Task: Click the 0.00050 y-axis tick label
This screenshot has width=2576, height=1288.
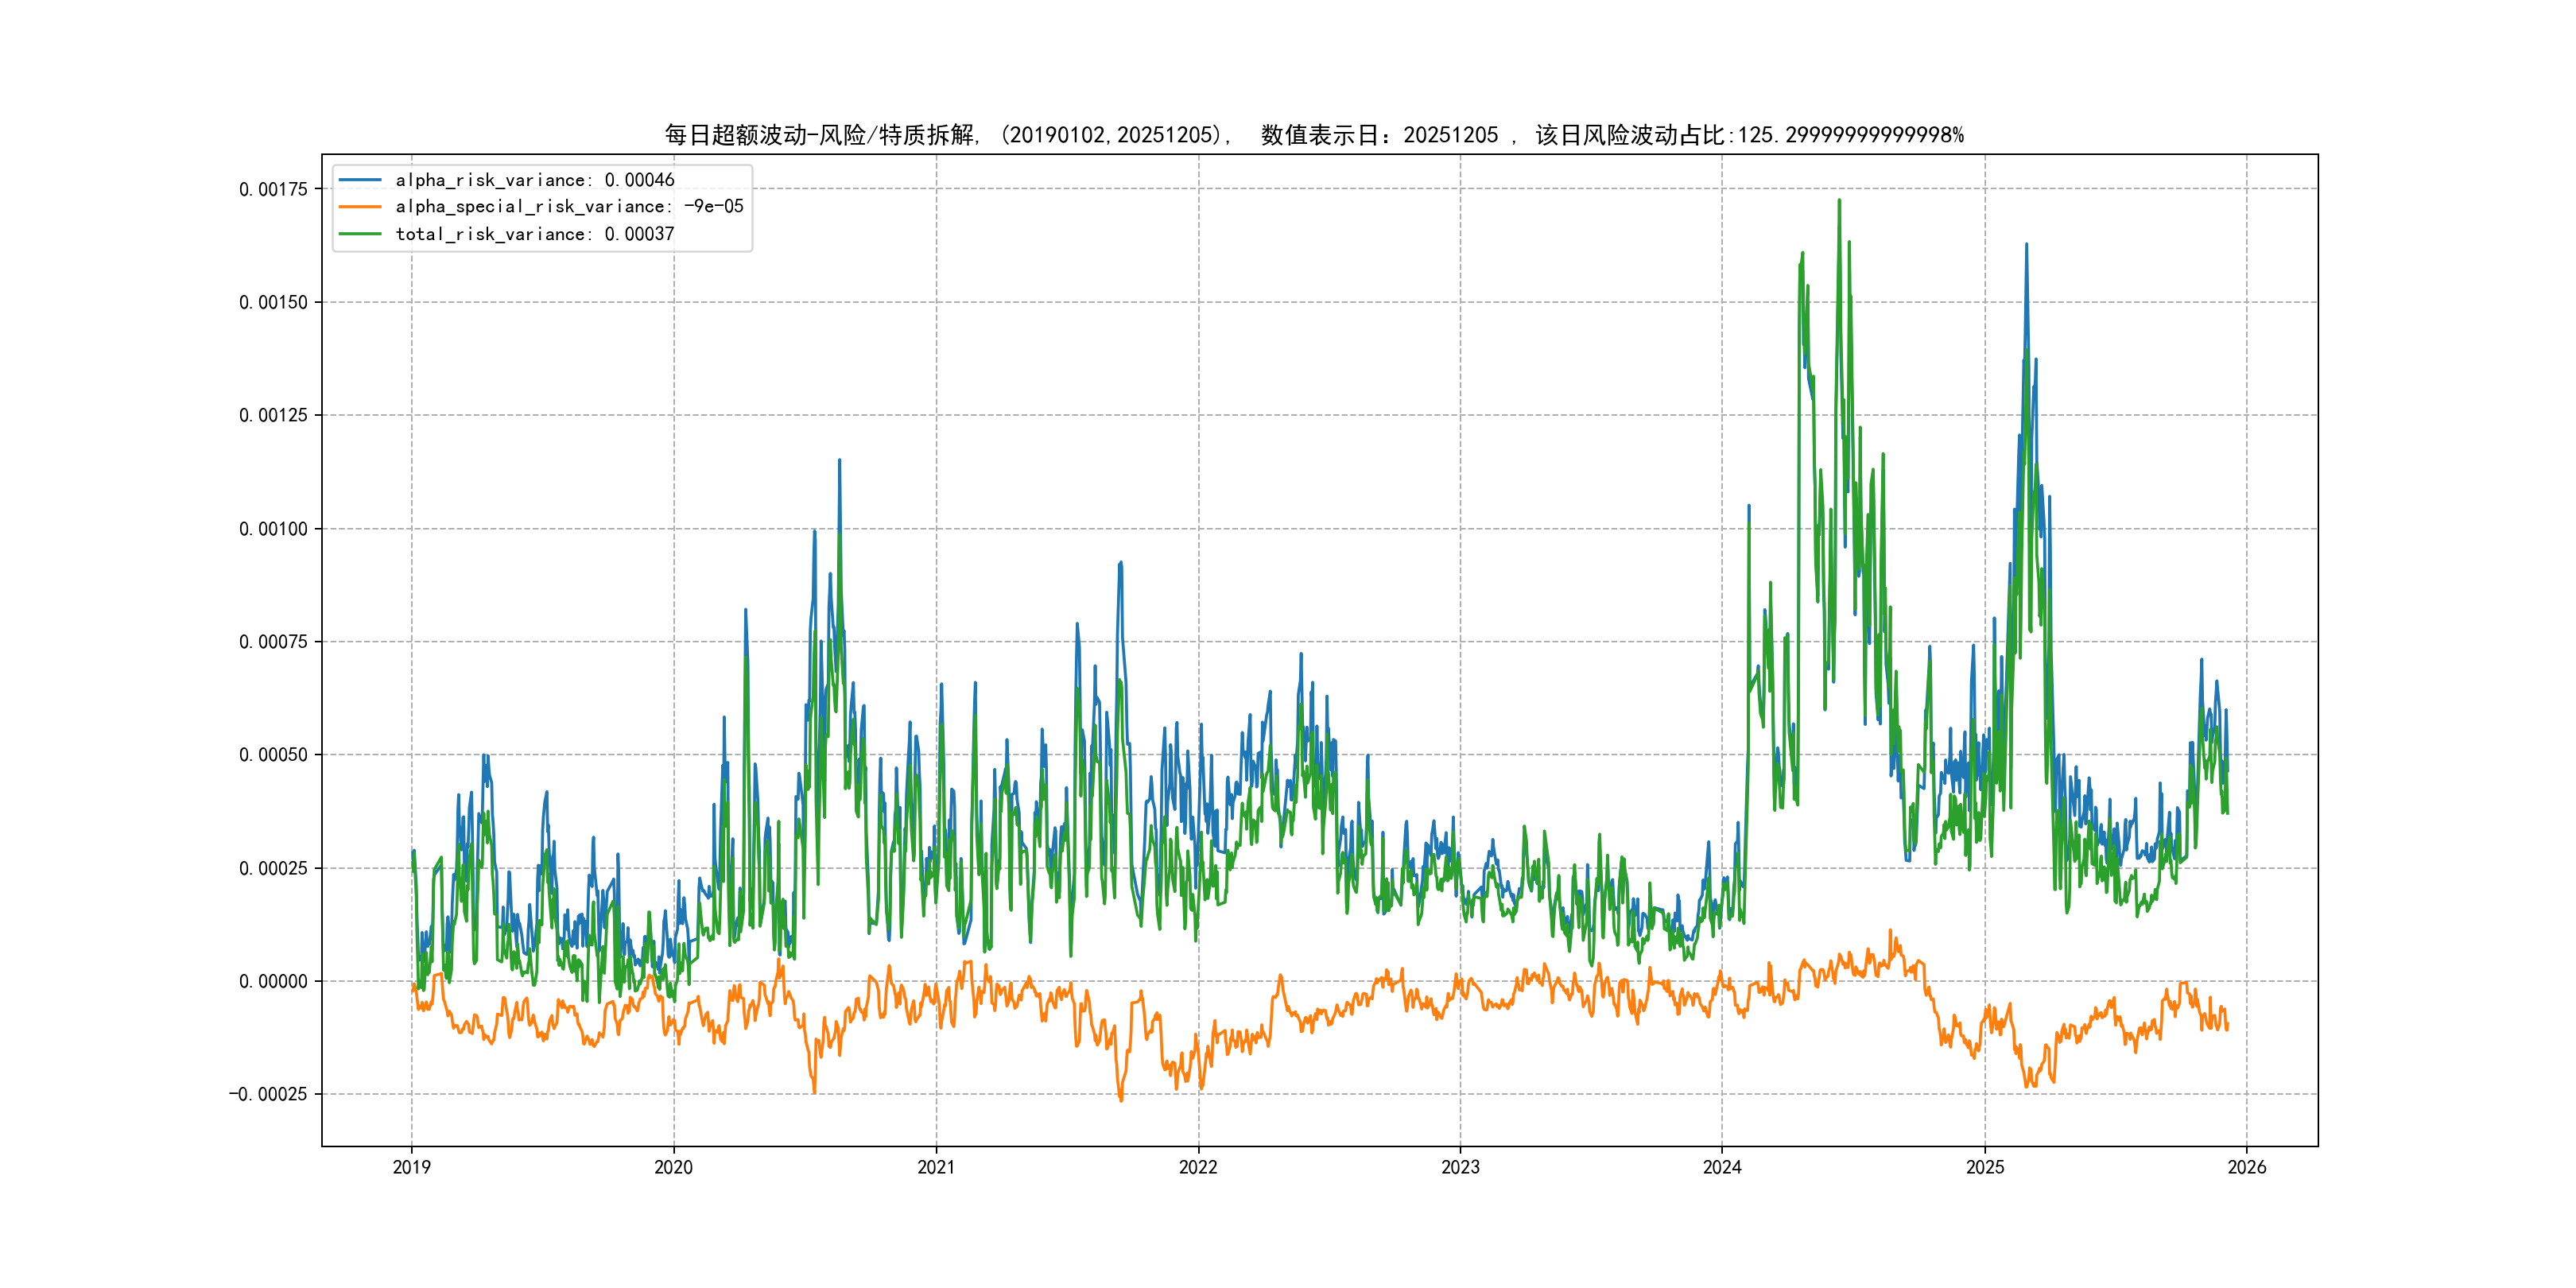Action: pyautogui.click(x=273, y=755)
